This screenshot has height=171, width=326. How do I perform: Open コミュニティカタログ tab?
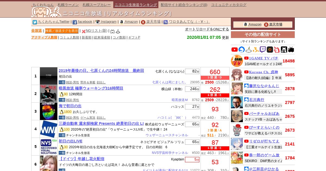tap(229, 5)
